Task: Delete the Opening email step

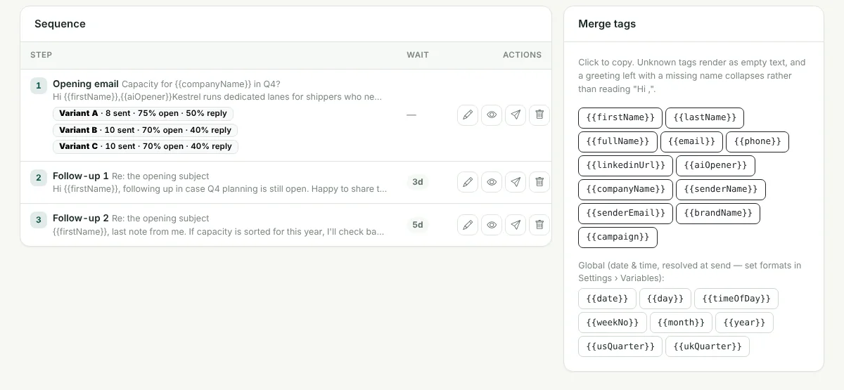Action: (x=539, y=115)
